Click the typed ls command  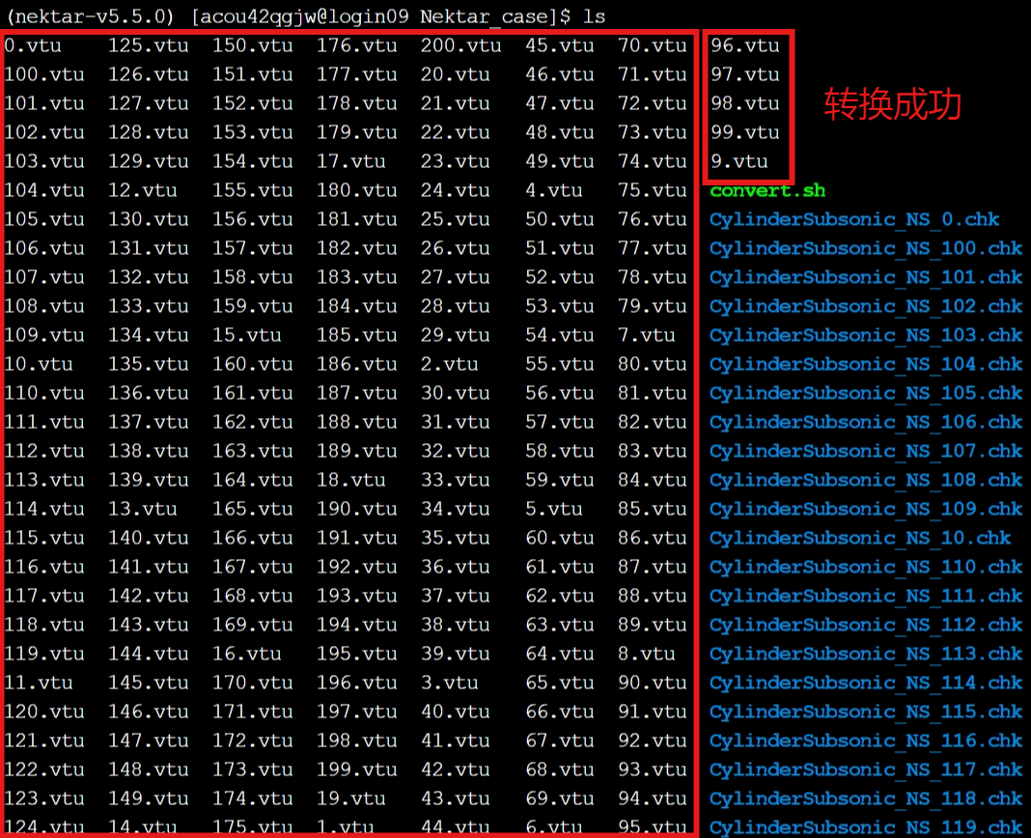click(x=594, y=16)
